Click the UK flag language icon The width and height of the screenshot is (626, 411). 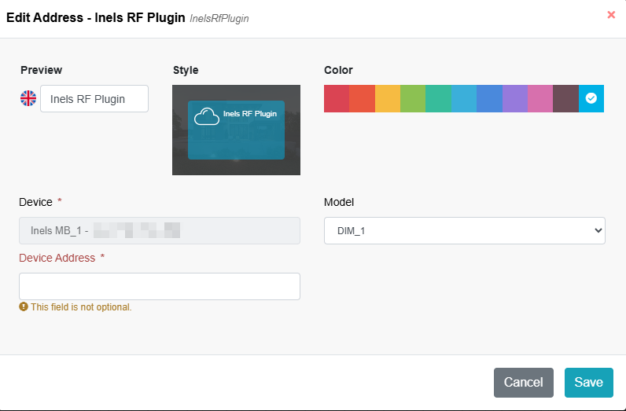click(28, 98)
